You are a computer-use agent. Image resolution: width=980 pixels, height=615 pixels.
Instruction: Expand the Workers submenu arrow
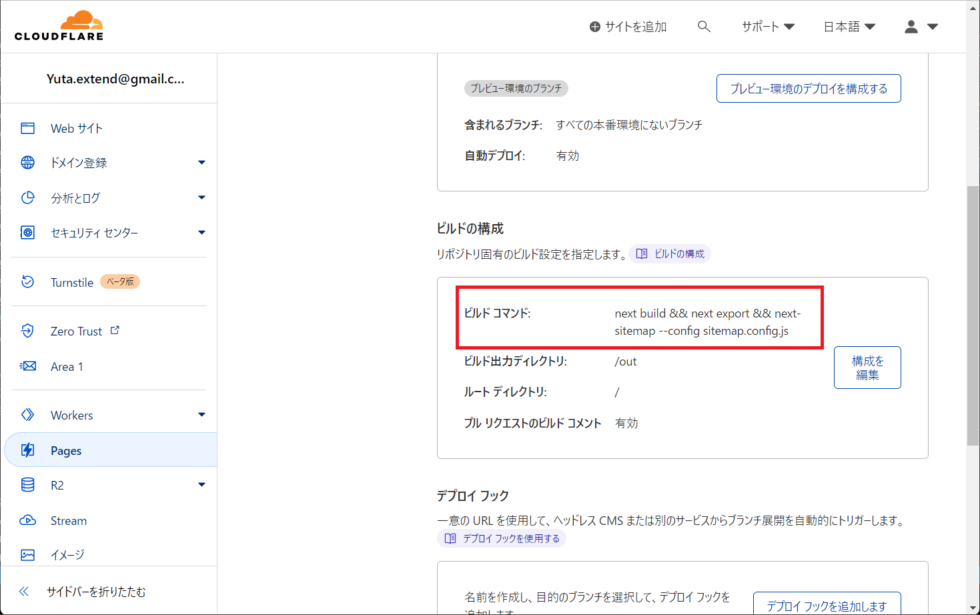click(201, 415)
